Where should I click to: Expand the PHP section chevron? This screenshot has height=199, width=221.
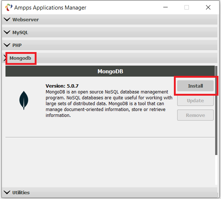coord(7,45)
